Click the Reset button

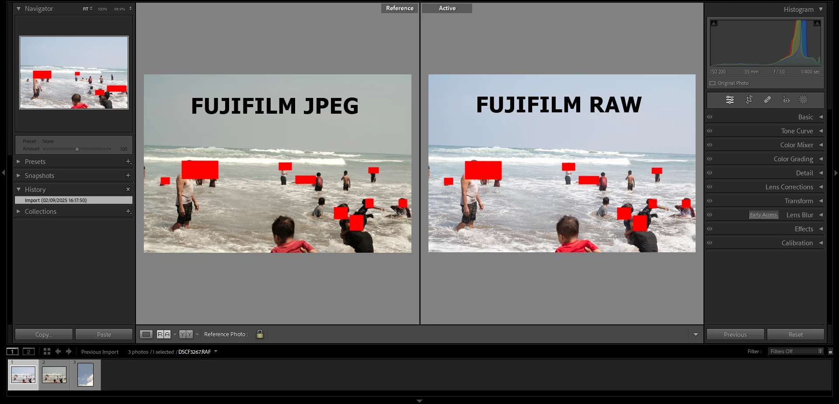point(796,334)
